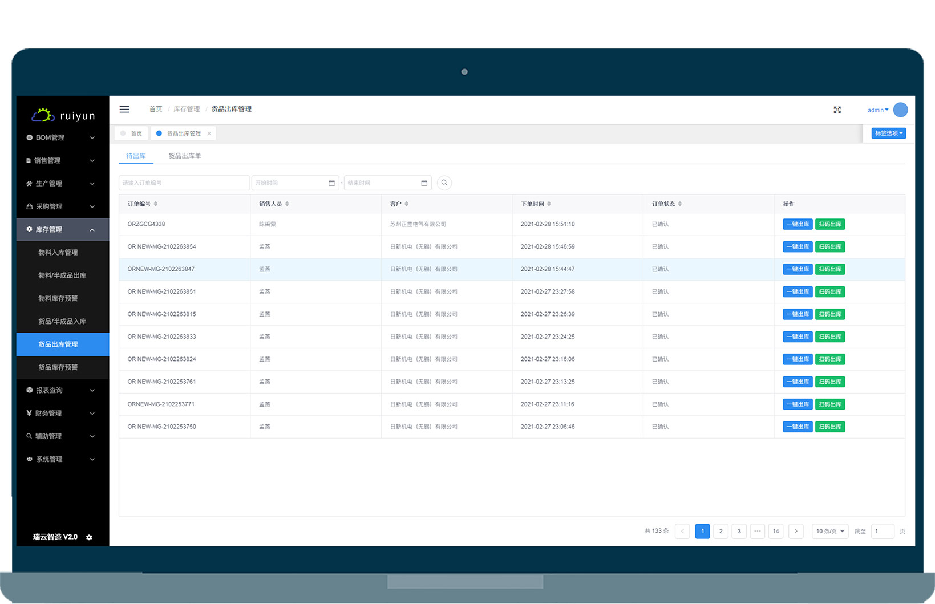The width and height of the screenshot is (935, 604).
Task: Click 一键出库 for order OR NEW-MG-2102263833
Action: 798,337
